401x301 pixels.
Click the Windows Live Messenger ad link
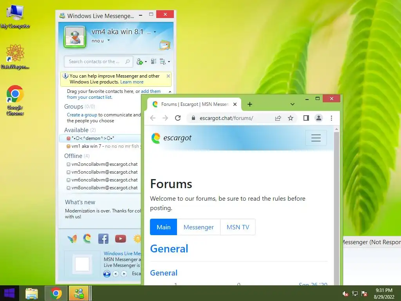tap(122, 254)
